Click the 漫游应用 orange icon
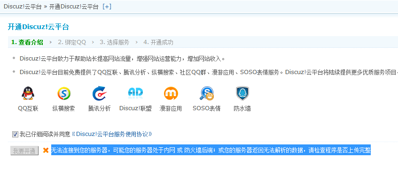The image size is (398, 181). [x=171, y=93]
